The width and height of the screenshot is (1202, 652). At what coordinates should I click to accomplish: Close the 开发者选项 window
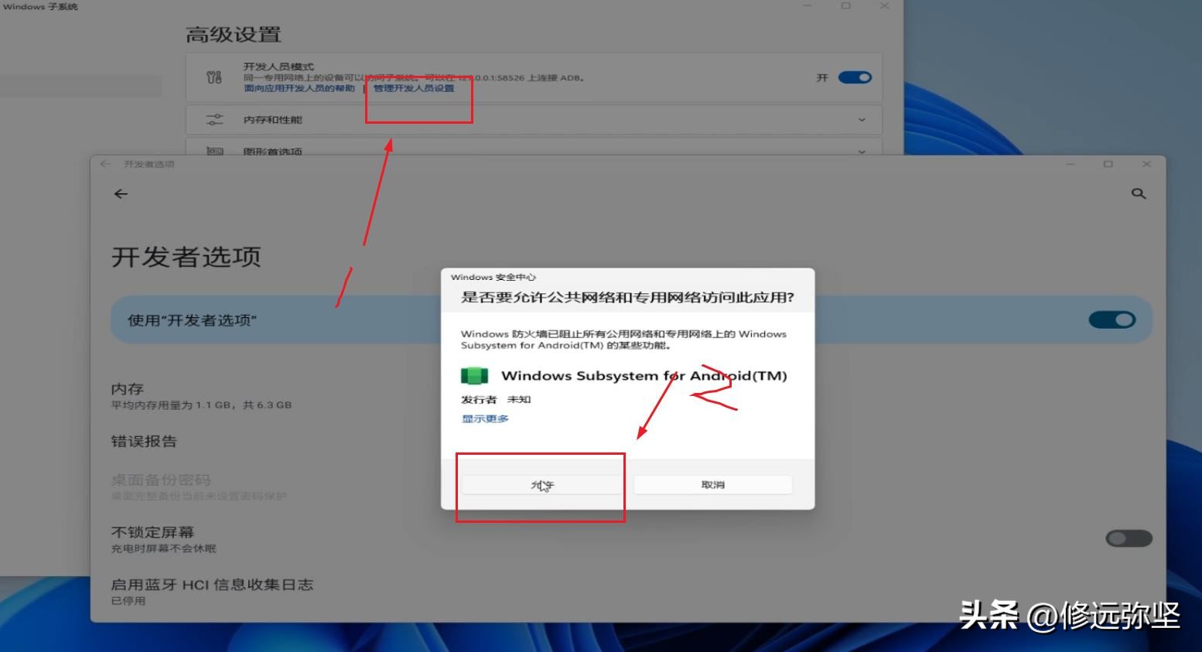point(1146,164)
